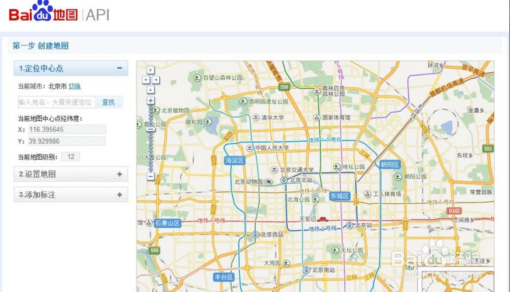This screenshot has width=510, height=292.
Task: Click the 北京交通大学 icon
Action: (274, 170)
